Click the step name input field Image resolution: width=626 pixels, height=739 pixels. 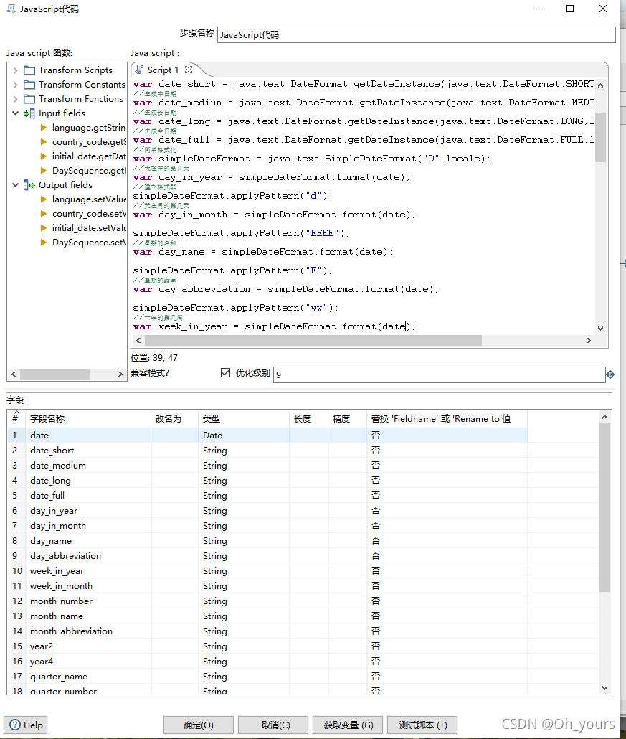click(x=417, y=35)
